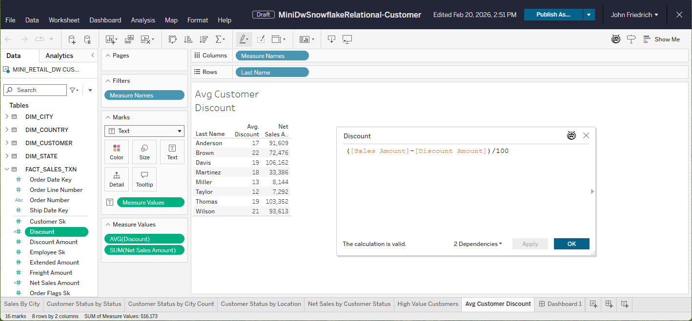
Task: Open the Analysis menu
Action: pyautogui.click(x=143, y=20)
